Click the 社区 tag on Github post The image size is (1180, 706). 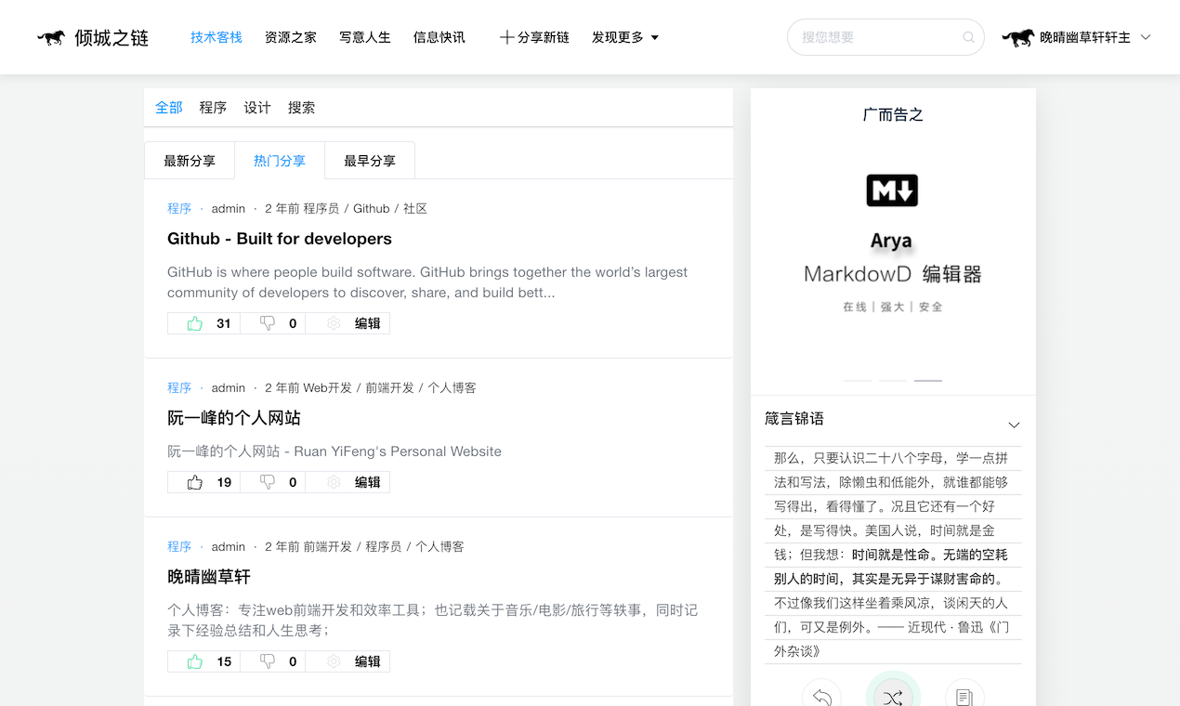[415, 209]
